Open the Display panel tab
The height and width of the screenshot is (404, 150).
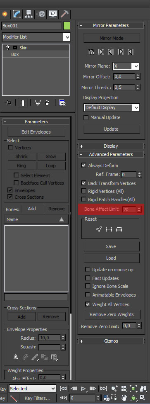coord(53,14)
